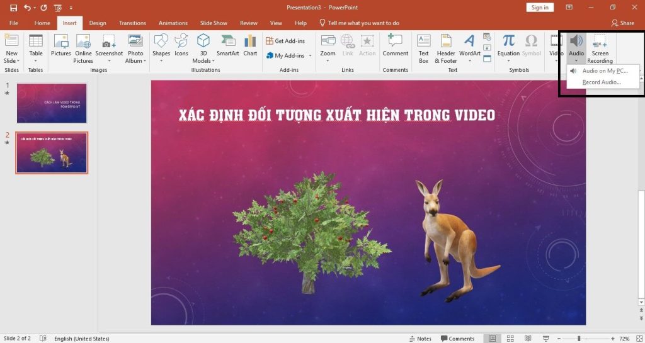The image size is (645, 343).
Task: Switch to the Design tab
Action: (x=98, y=23)
